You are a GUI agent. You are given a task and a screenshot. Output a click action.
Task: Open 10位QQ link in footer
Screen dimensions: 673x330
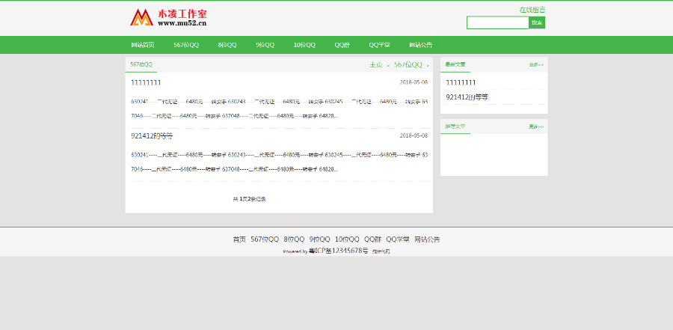pyautogui.click(x=347, y=239)
